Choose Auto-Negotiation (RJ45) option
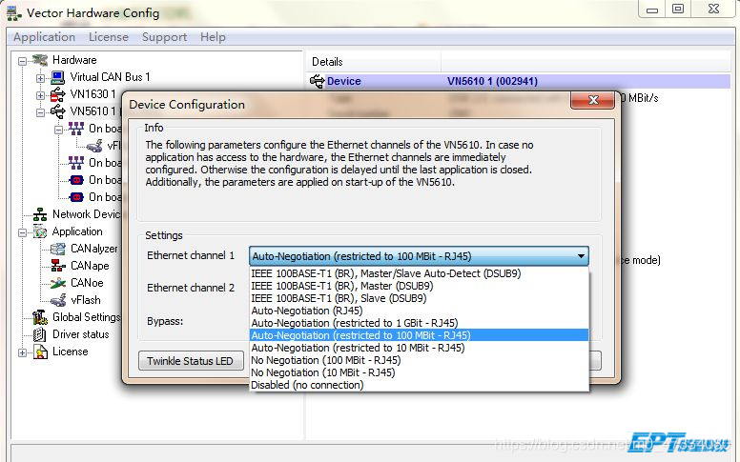Image resolution: width=740 pixels, height=462 pixels. coord(419,311)
